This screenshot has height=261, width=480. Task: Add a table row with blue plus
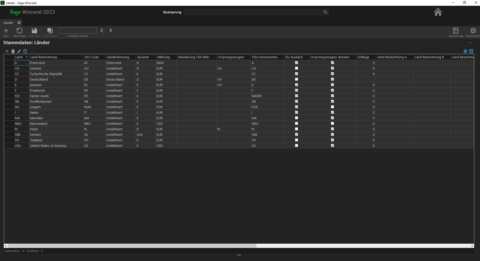(7, 51)
